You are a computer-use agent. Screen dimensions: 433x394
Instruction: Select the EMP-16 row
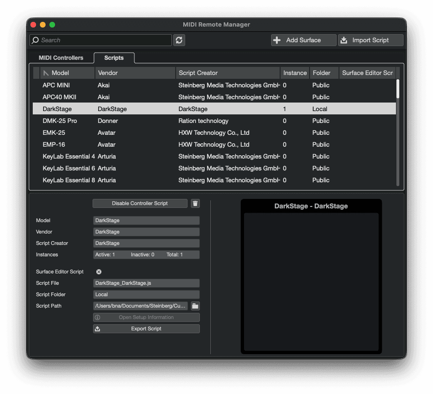(214, 145)
